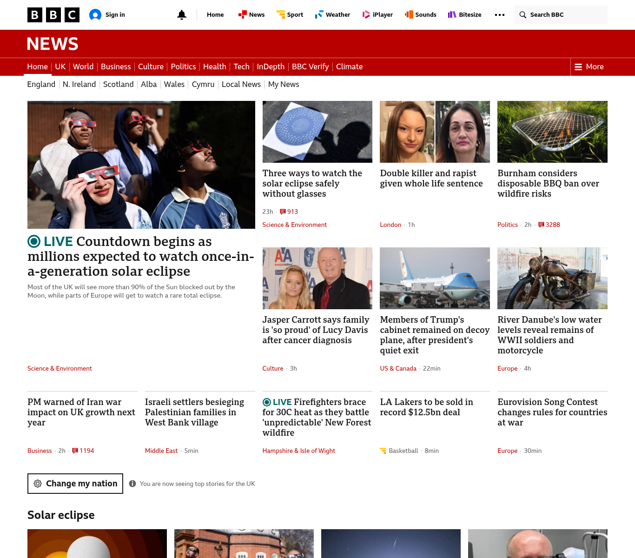Select Politics in the red nav bar
Image resolution: width=635 pixels, height=558 pixels.
pos(183,67)
